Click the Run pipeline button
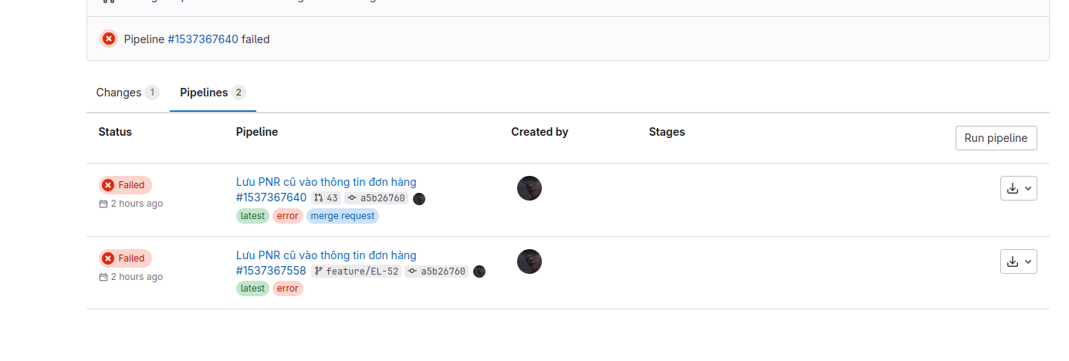The height and width of the screenshot is (361, 1069). coord(996,138)
